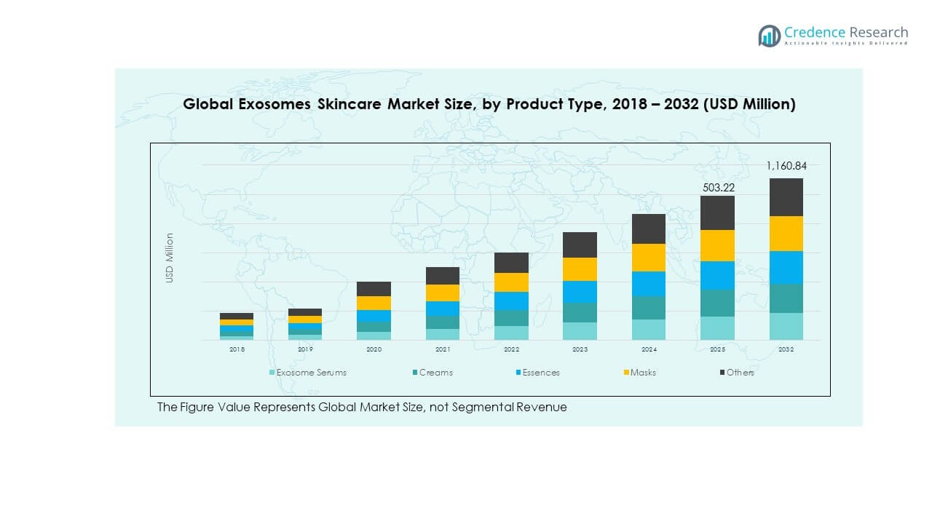Click the Essences segment of 2024 bar
The height and width of the screenshot is (524, 932).
pos(649,284)
